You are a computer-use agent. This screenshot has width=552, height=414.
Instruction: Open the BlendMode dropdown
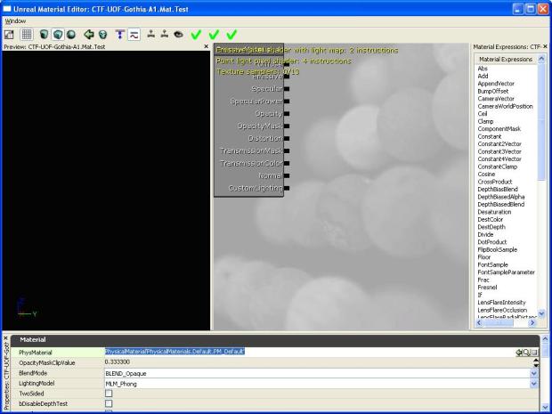coord(534,373)
